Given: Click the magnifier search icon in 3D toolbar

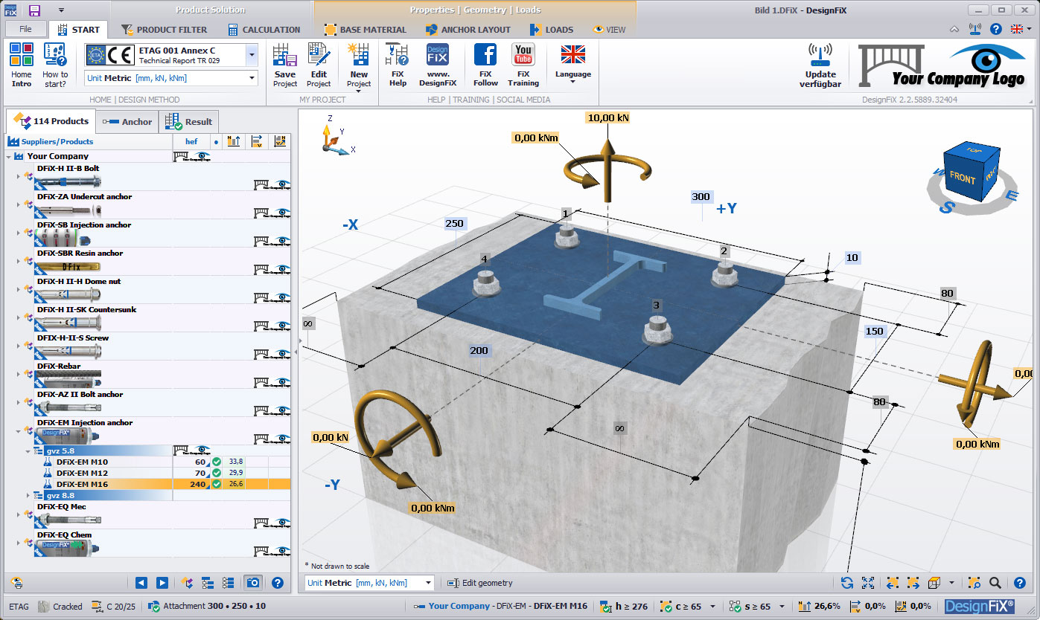Looking at the screenshot, I should tap(995, 583).
